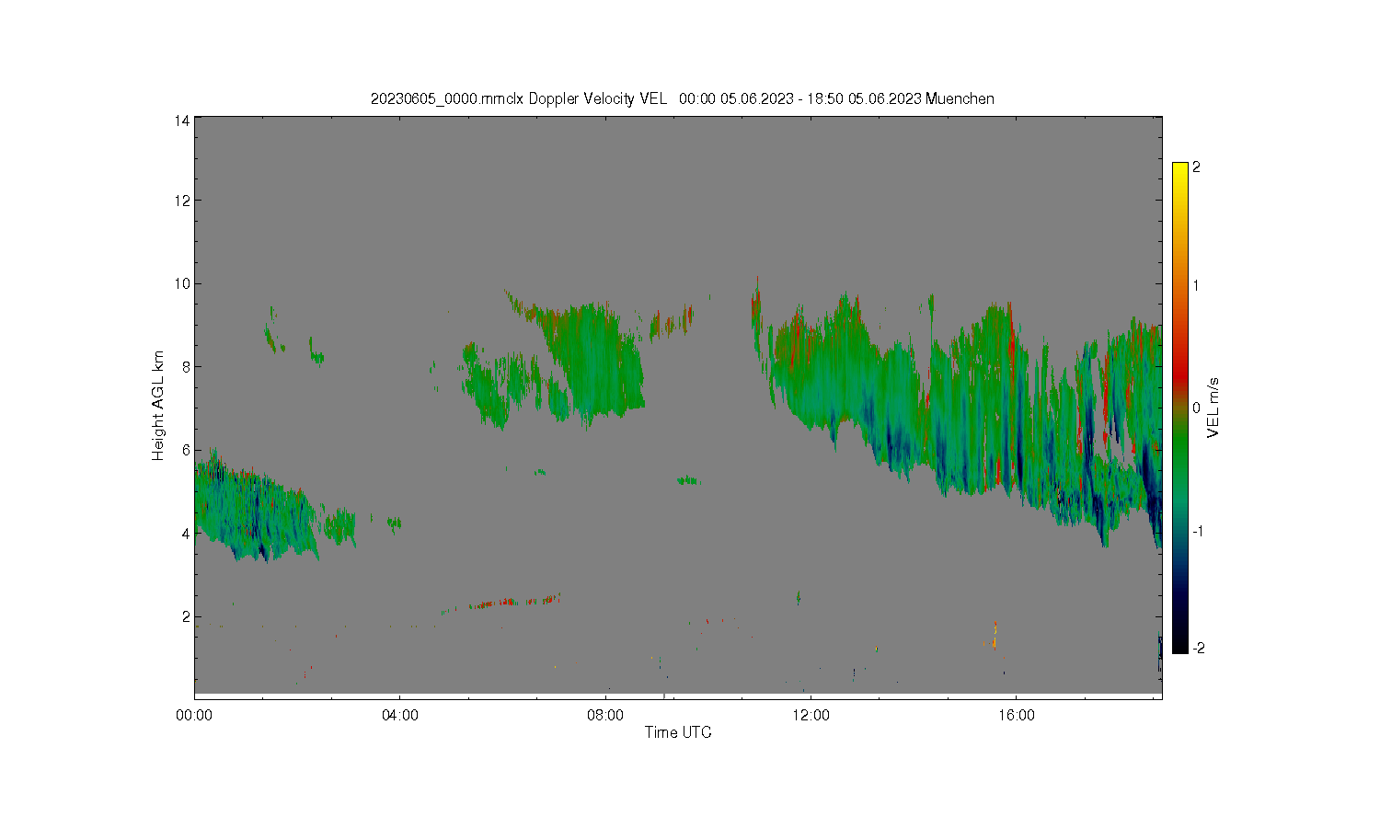Click the colorbar value -2 label

(1198, 649)
